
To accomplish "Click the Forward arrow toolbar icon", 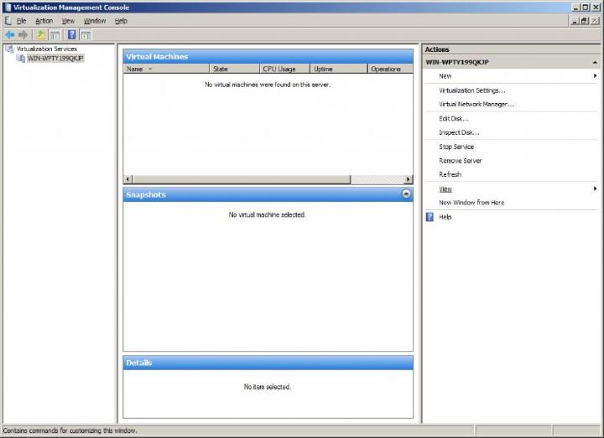I will click(x=23, y=35).
